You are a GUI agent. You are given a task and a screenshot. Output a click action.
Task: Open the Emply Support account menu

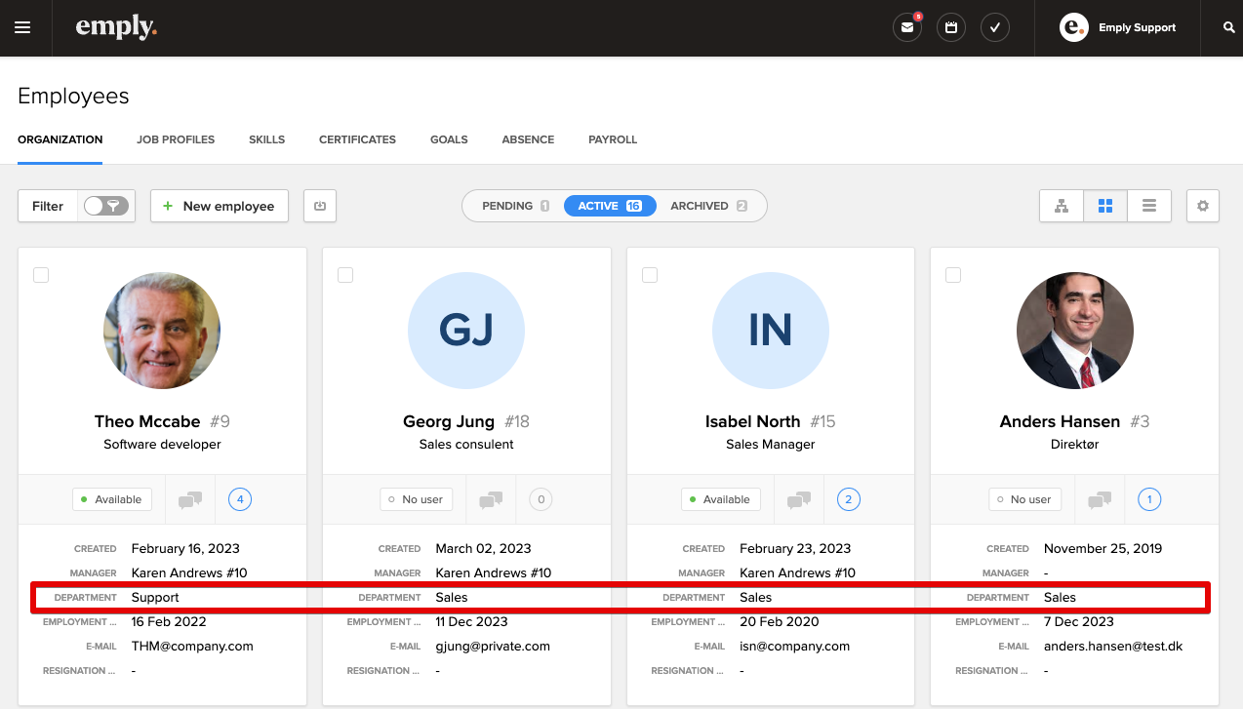tap(1118, 27)
